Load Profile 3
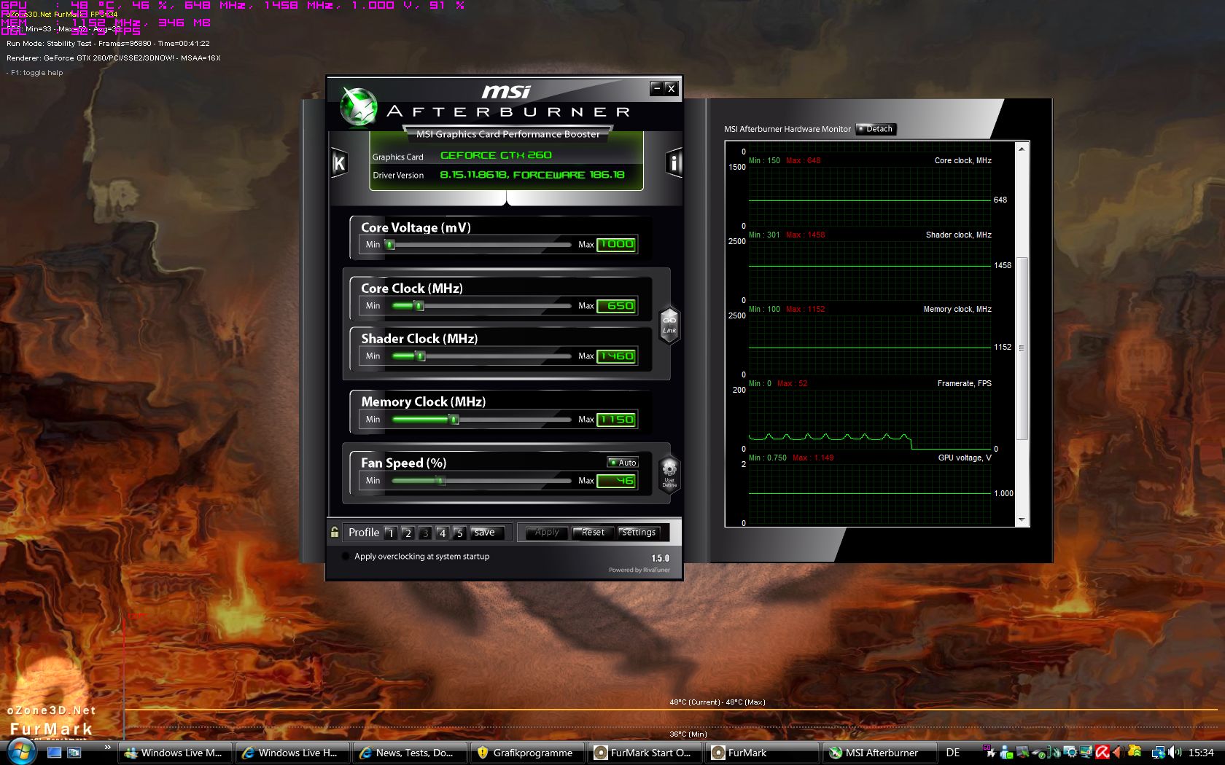Viewport: 1225px width, 765px height. [x=425, y=533]
